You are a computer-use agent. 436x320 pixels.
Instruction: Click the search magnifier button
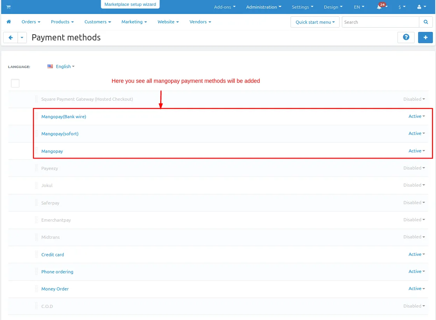point(426,22)
